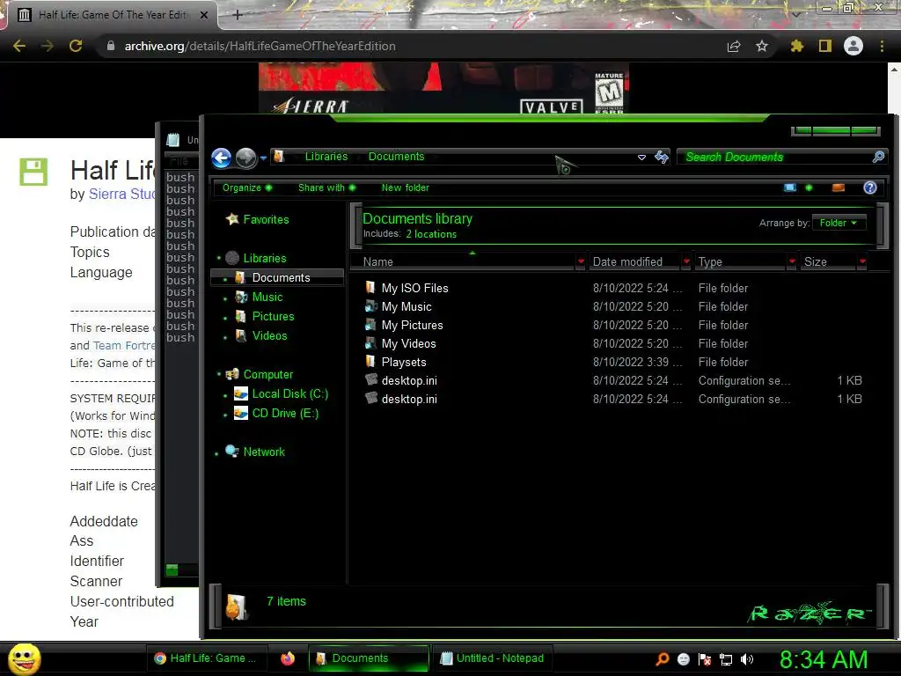Open the Chrome Extensions puzzle icon
901x676 pixels.
pos(796,46)
